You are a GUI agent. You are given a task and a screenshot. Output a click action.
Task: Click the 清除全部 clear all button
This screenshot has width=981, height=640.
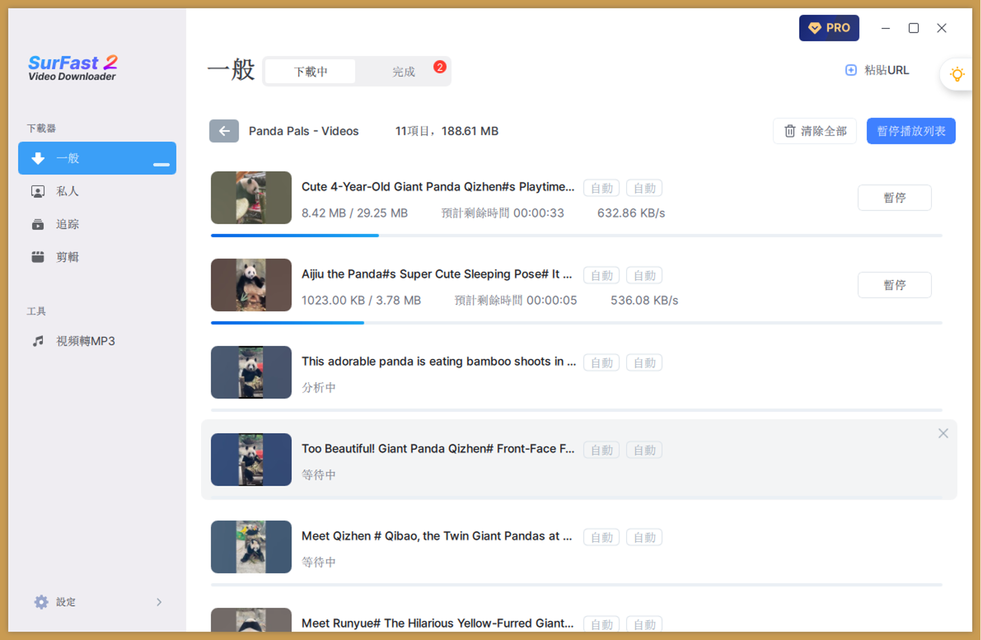point(815,131)
